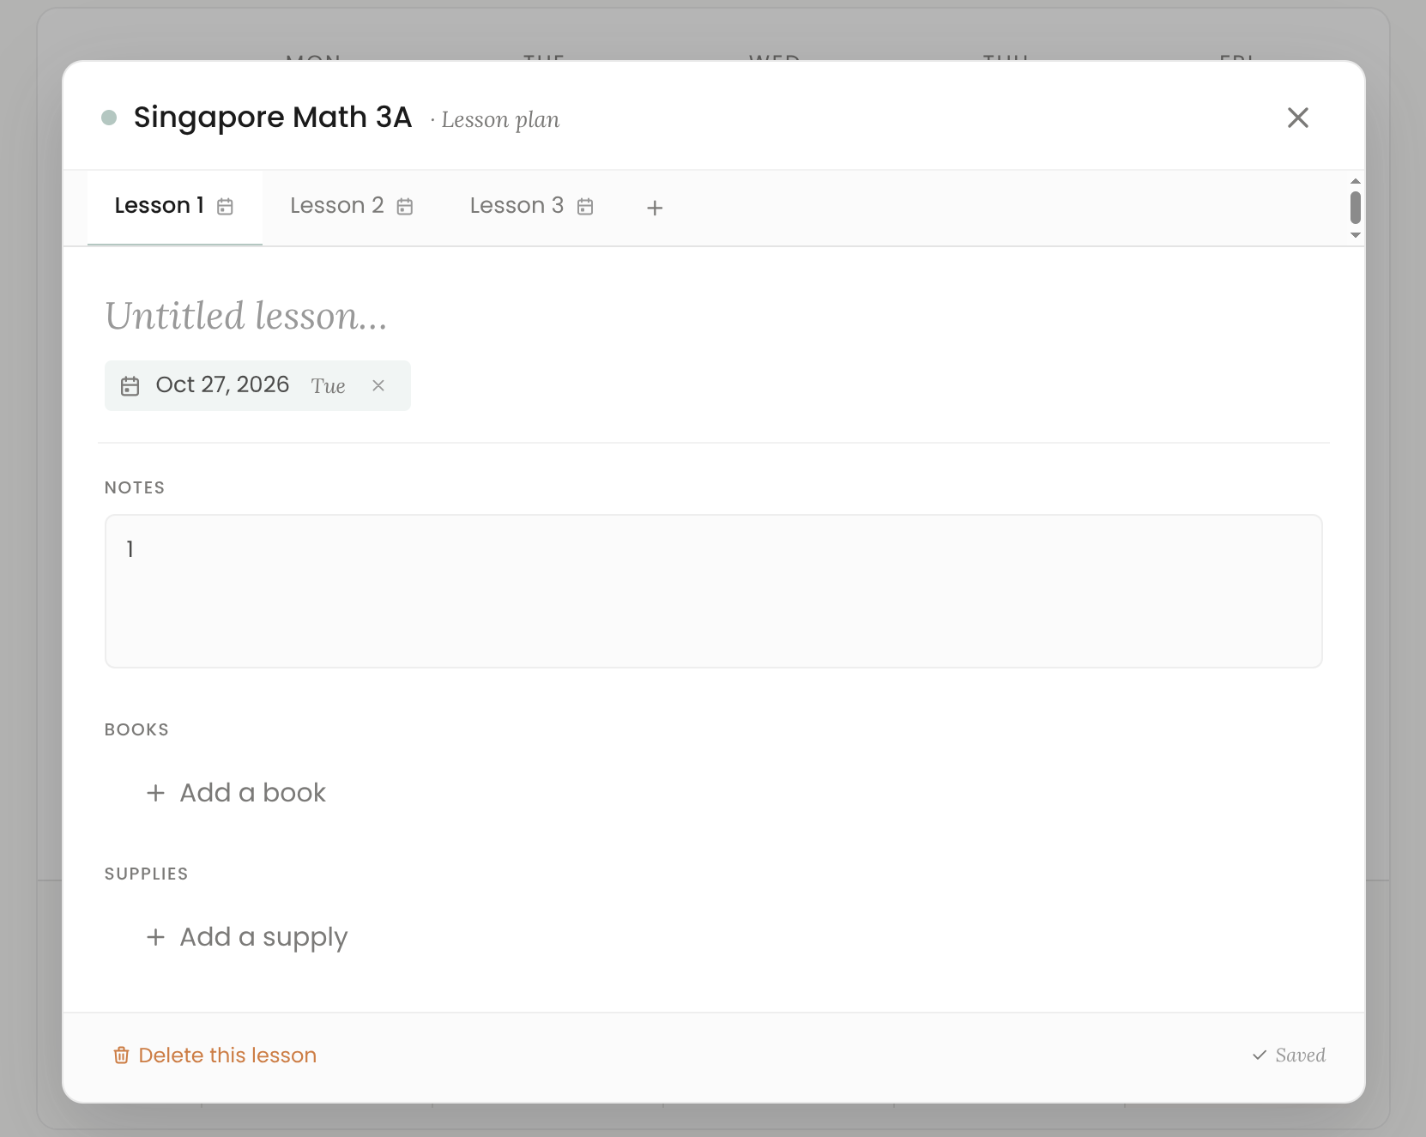This screenshot has height=1137, width=1426.
Task: Clear the Oct 27, 2026 lesson date
Action: (378, 386)
